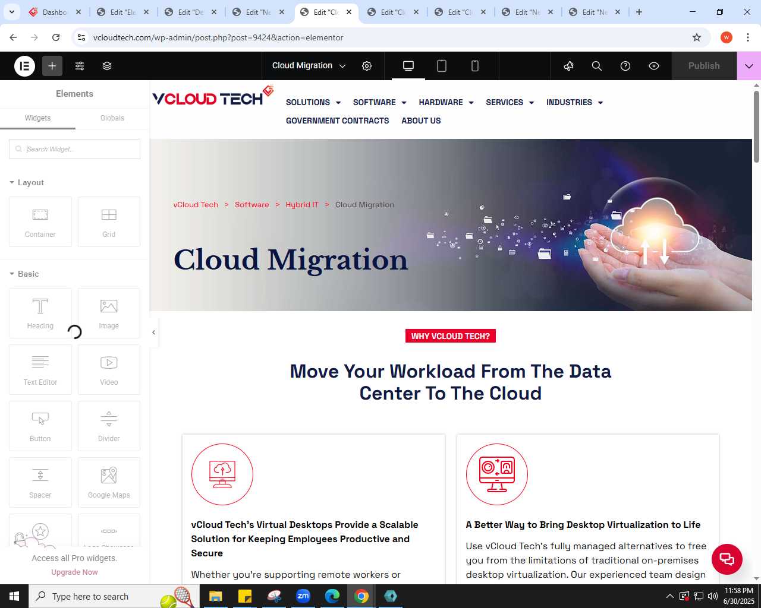Open the Structure layers icon
The height and width of the screenshot is (608, 761).
coord(107,66)
